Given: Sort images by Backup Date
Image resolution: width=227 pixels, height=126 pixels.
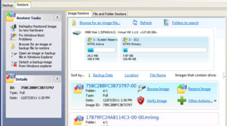Looking at the screenshot, I should 103,75.
